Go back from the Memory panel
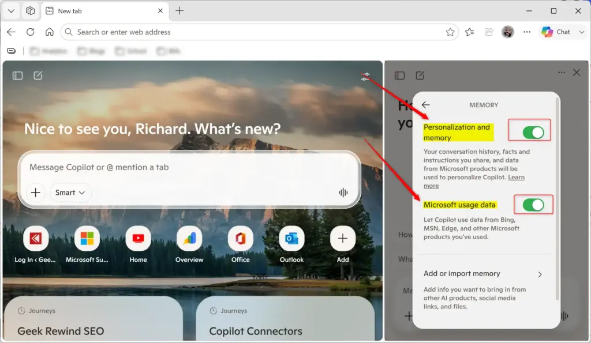 [x=426, y=105]
